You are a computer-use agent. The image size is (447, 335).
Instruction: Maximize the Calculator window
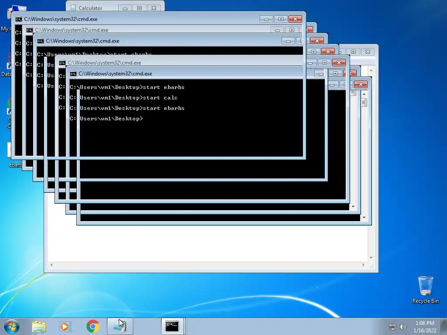click(139, 8)
